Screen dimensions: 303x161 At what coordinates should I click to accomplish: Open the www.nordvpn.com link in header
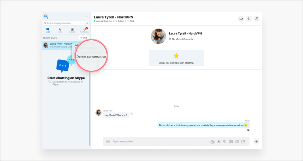[x=104, y=21]
